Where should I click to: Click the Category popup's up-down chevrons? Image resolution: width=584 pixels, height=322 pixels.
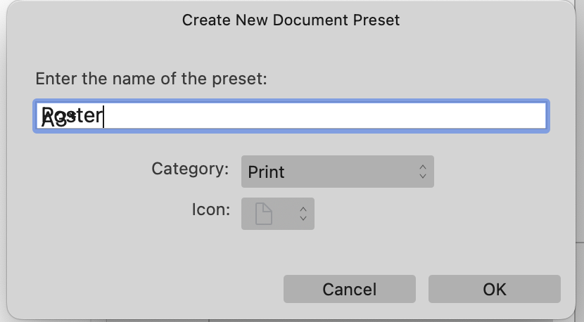coord(422,172)
